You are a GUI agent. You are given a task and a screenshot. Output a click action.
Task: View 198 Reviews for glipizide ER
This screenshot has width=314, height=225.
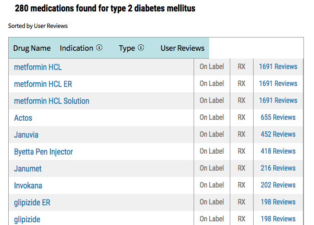[x=278, y=202]
